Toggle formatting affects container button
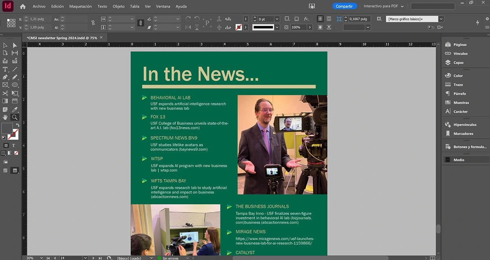490x260 pixels. click(x=6, y=145)
